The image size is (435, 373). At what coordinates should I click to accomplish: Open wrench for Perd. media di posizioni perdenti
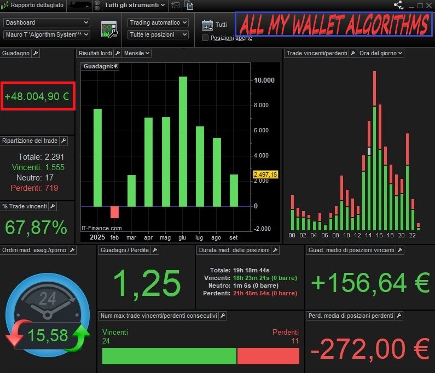coord(399,316)
